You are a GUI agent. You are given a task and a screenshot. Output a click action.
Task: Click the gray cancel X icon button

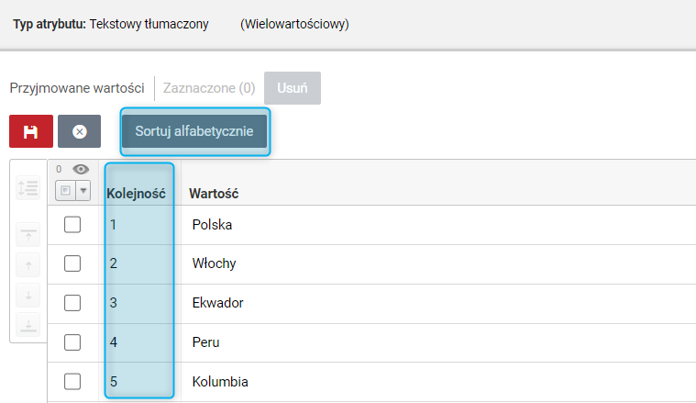pos(80,131)
